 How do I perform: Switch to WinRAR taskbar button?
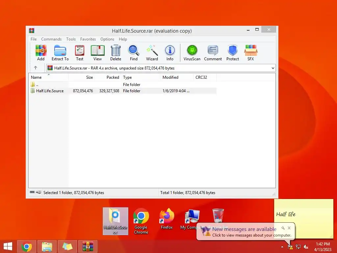pos(88,246)
